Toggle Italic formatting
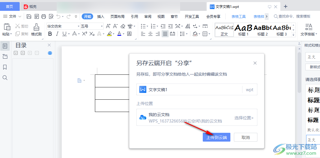The width and height of the screenshot is (320, 158). [57, 34]
